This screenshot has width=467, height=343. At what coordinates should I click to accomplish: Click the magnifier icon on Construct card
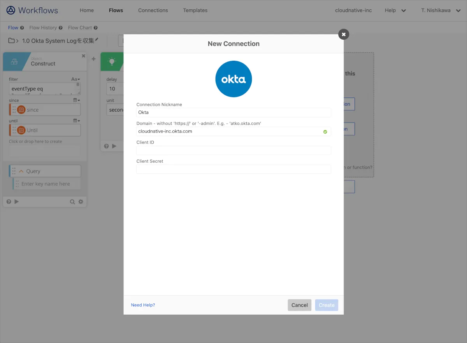tap(72, 202)
